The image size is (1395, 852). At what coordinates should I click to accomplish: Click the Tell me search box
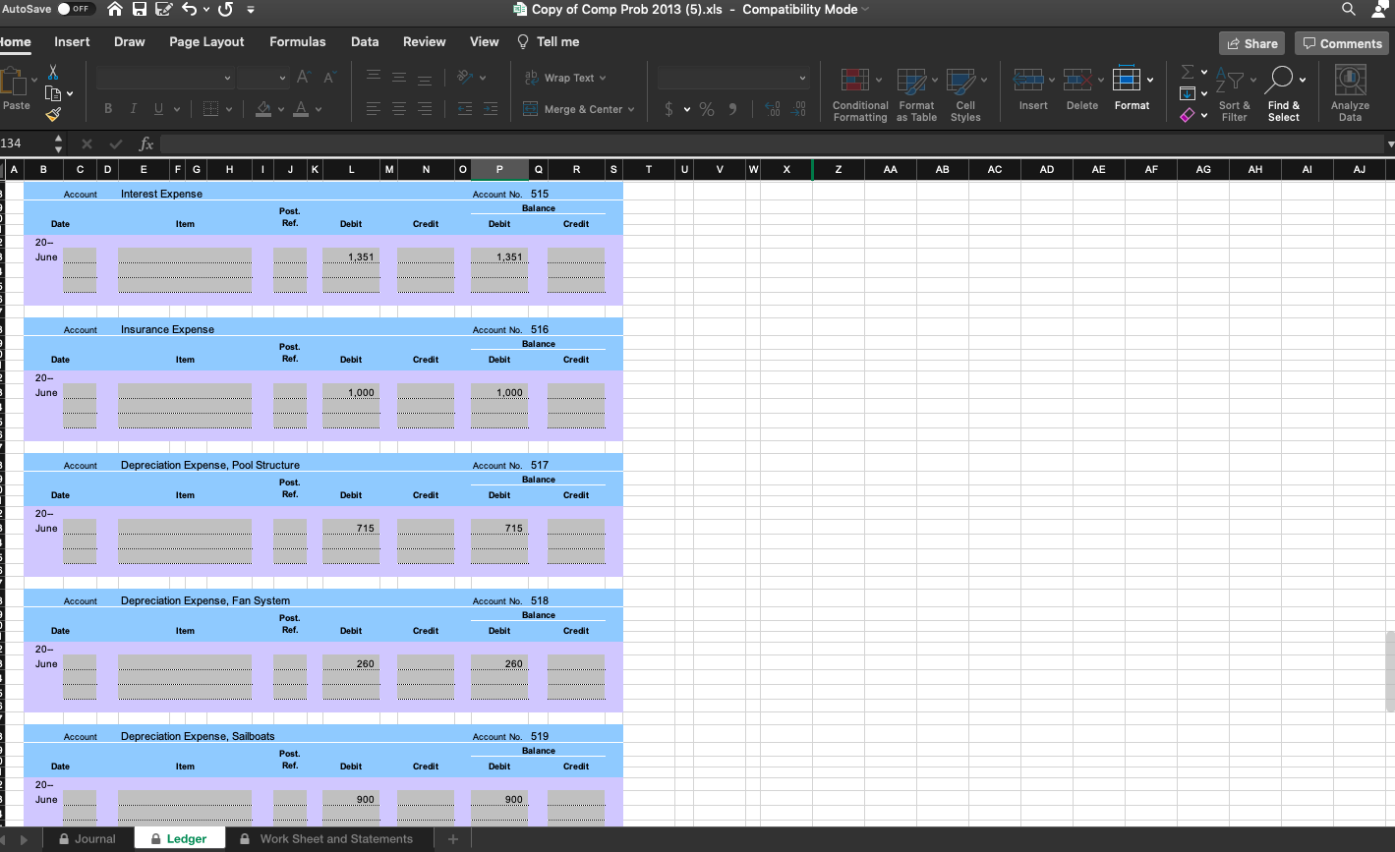(549, 41)
